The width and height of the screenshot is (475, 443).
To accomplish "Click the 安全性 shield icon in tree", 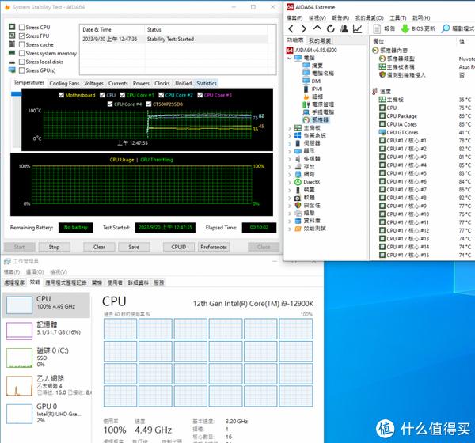I will [298, 206].
